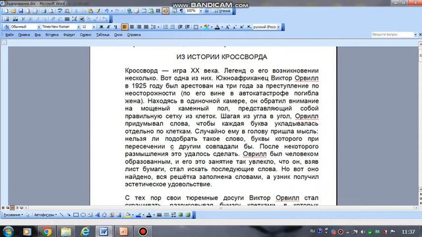Apply fill color paint bucket
Screen dimensions: 422x237
tap(128, 215)
